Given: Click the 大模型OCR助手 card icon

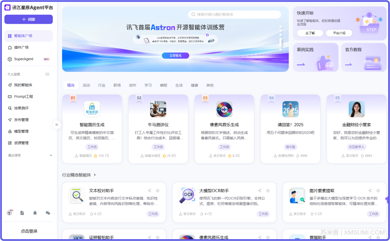Looking at the screenshot, I should click(x=187, y=196).
